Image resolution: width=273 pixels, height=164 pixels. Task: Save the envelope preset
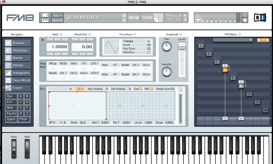(80, 89)
